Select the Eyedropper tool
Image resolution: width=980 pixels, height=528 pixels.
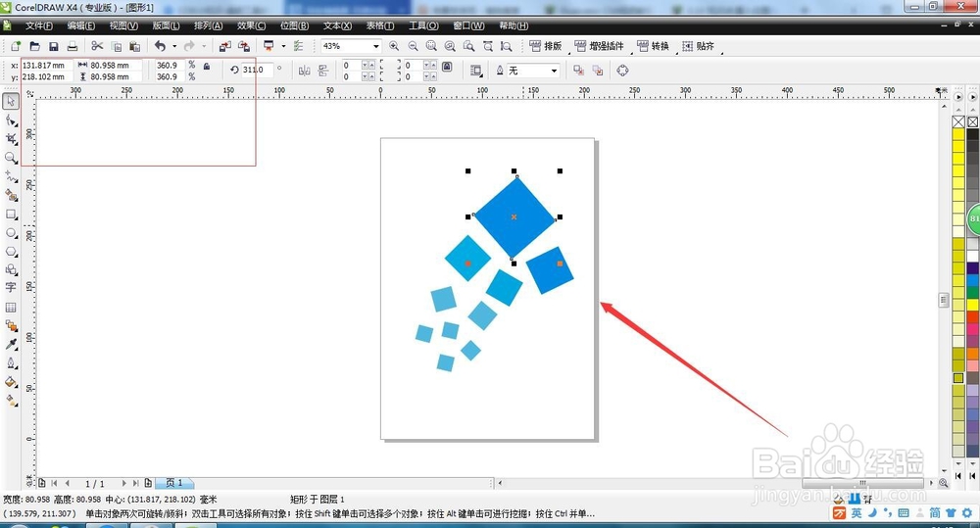tap(11, 344)
